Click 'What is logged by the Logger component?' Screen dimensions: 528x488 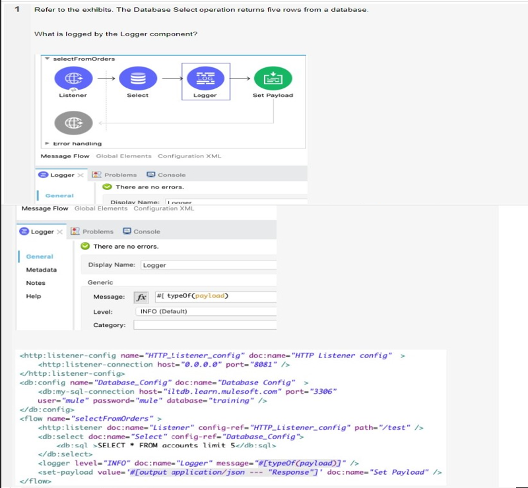pos(116,34)
